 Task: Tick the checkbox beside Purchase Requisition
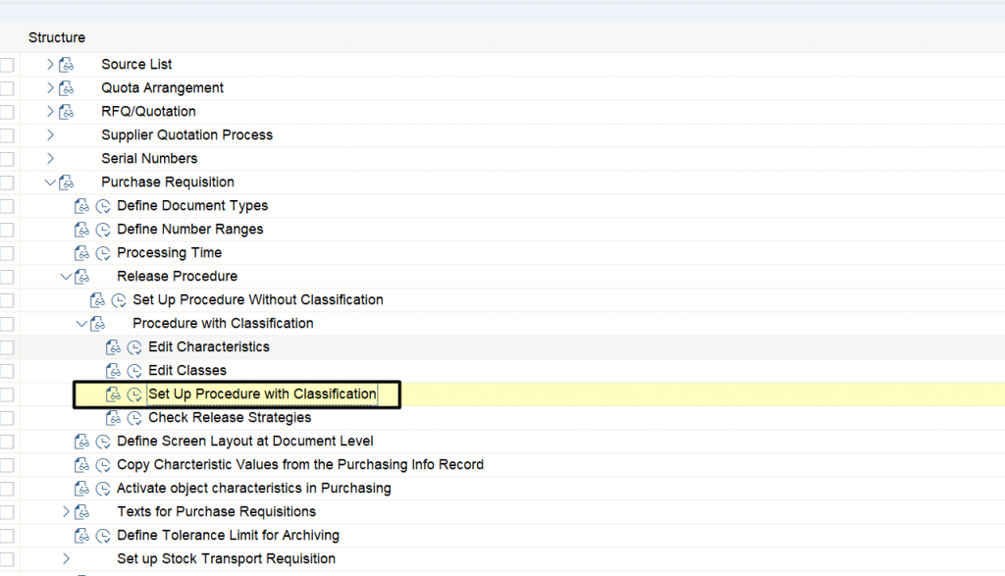click(x=7, y=183)
